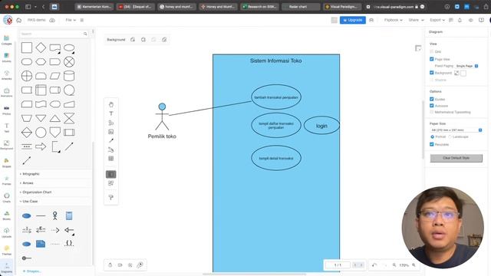
Task: Choose the format painter tool
Action: [x=110, y=198]
